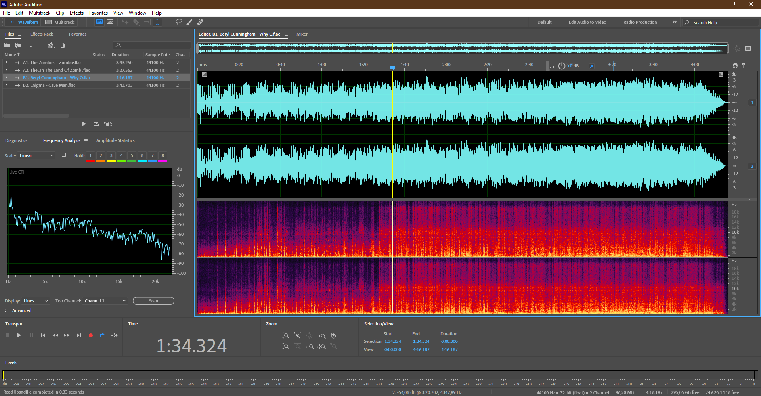The height and width of the screenshot is (396, 761).
Task: Select the Radio Production workspace
Action: pos(640,22)
